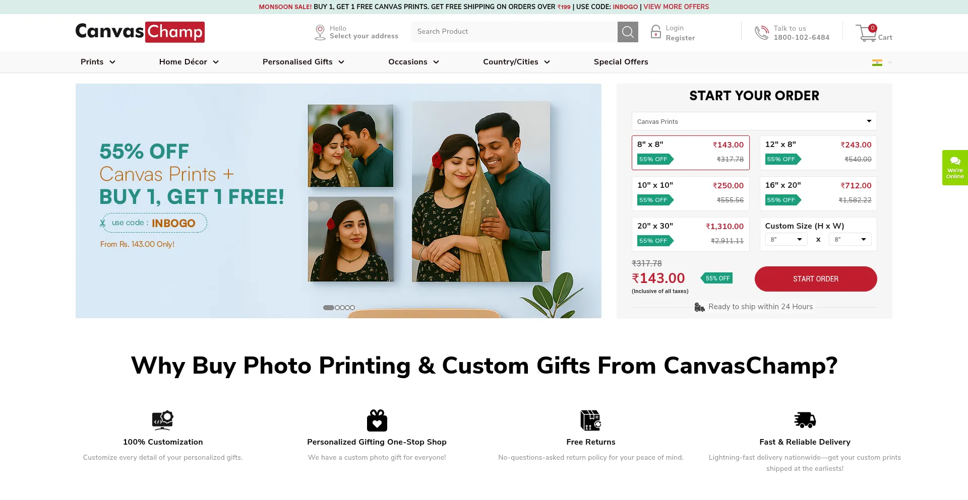Click the location pin address icon
The width and height of the screenshot is (968, 500).
320,32
